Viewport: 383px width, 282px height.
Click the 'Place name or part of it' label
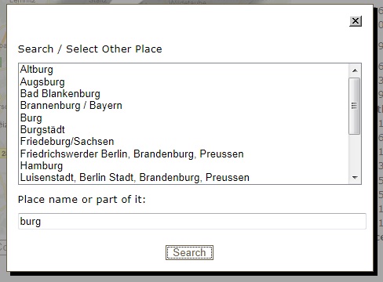pos(82,200)
